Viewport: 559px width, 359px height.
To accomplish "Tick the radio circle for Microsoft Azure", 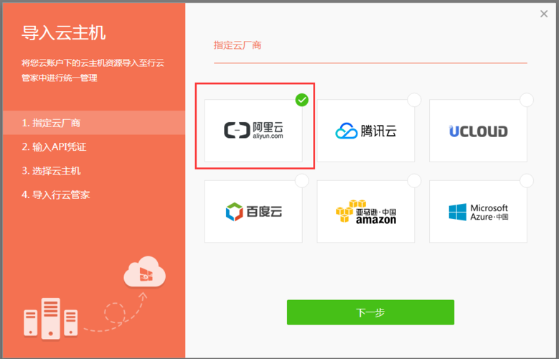I will coord(527,181).
